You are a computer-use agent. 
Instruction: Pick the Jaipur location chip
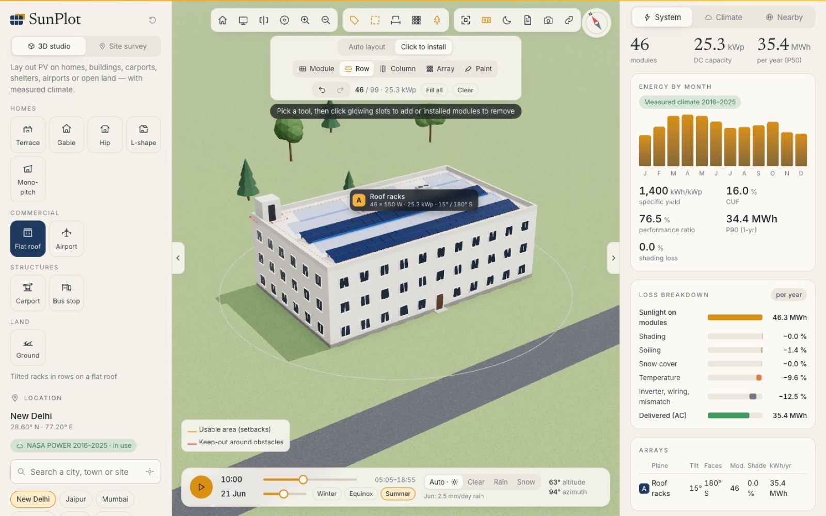point(76,499)
